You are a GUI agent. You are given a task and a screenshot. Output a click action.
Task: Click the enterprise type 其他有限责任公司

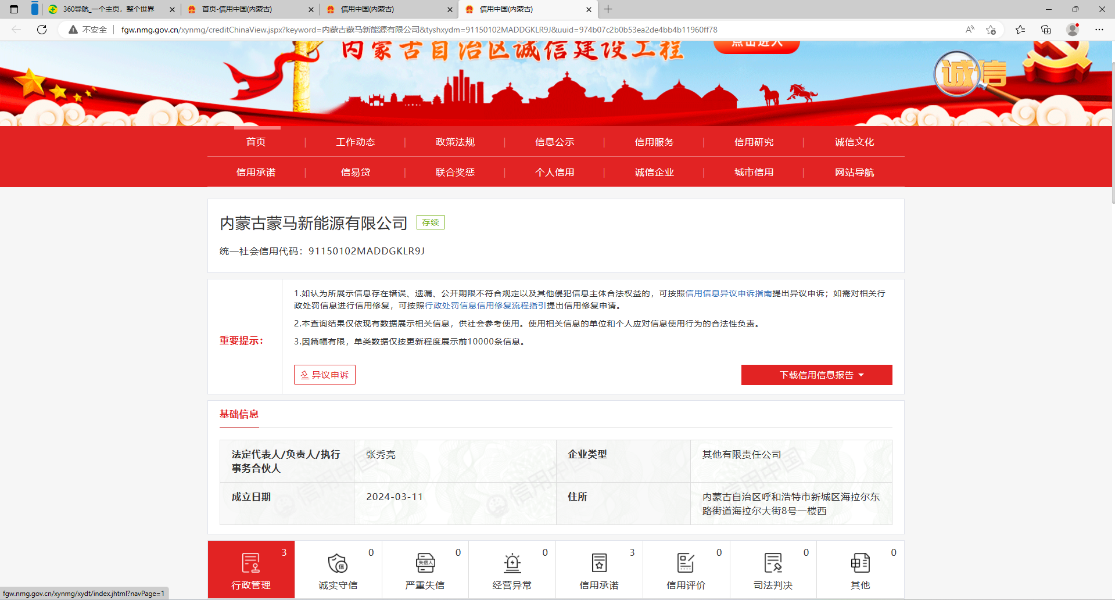tap(741, 454)
